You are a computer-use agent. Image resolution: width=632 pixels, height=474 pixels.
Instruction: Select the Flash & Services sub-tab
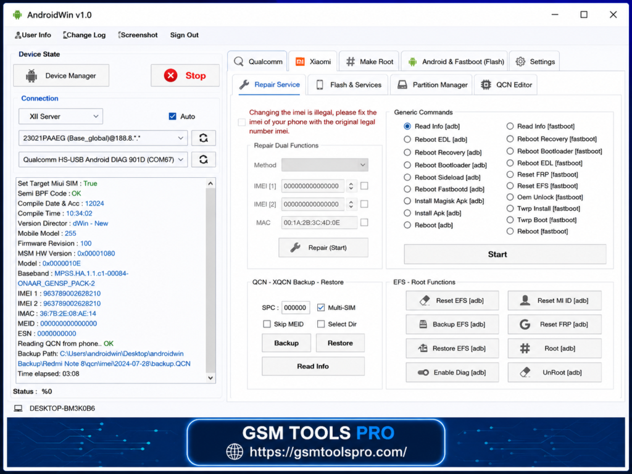(x=348, y=85)
